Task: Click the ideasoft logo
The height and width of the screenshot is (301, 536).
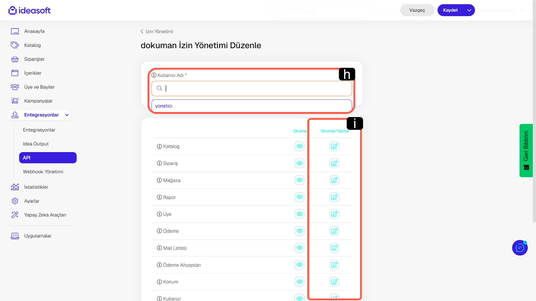Action: pos(29,10)
